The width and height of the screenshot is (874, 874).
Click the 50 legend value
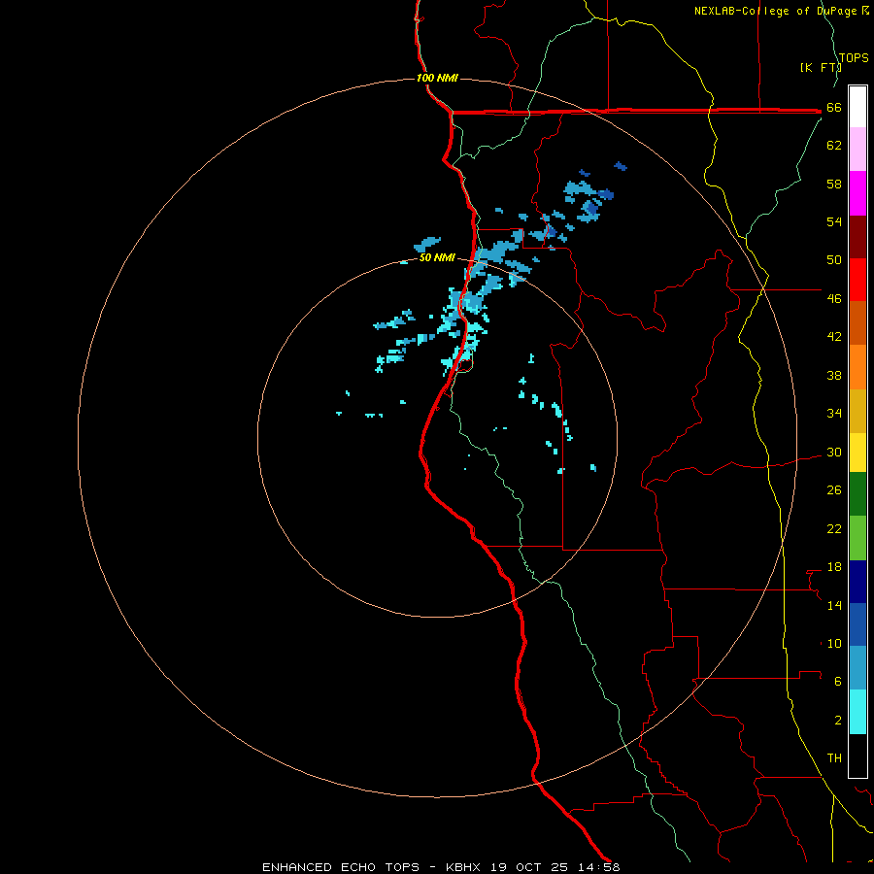(834, 259)
